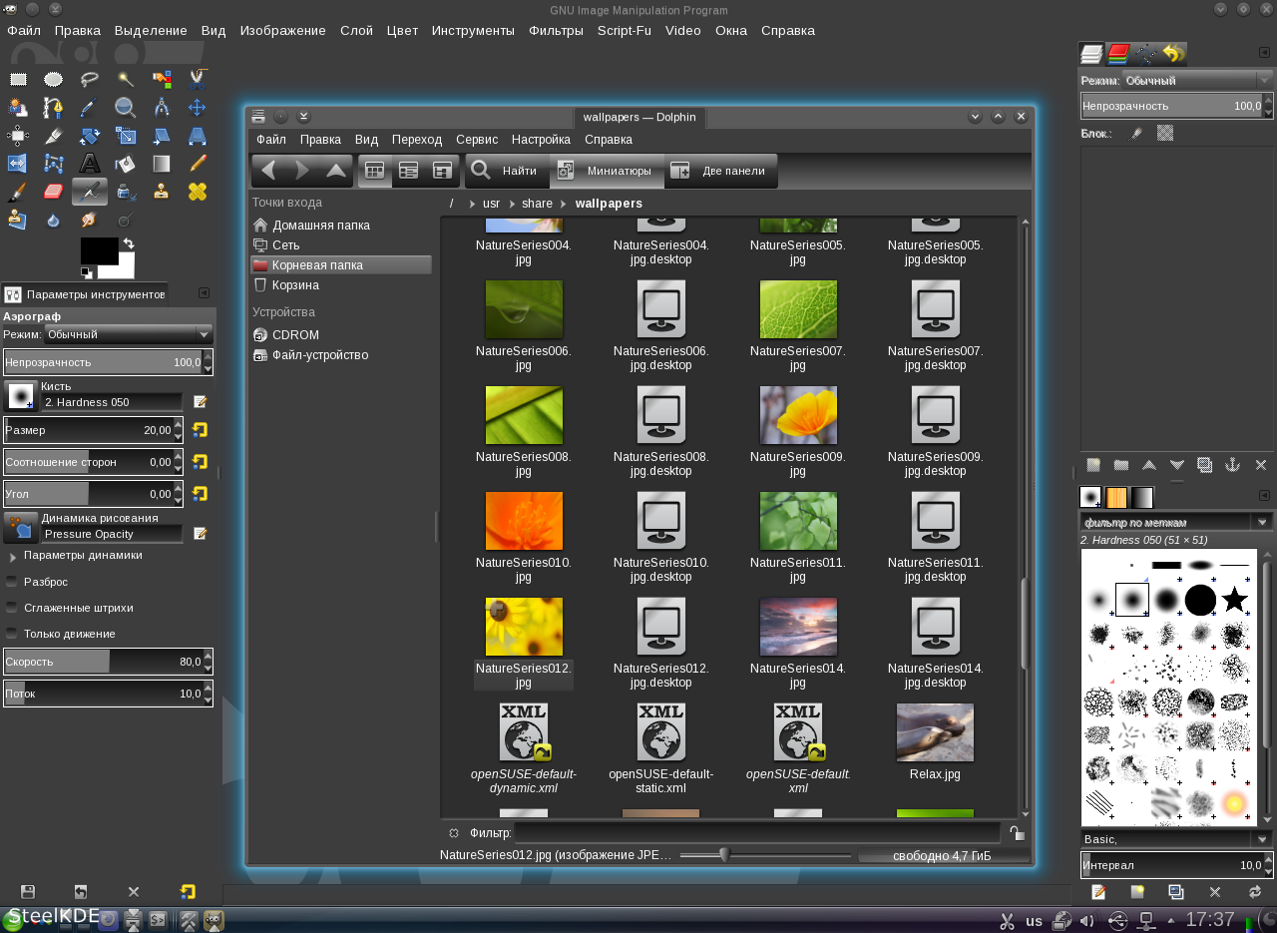
Task: Check the Только движение option
Action: point(12,634)
